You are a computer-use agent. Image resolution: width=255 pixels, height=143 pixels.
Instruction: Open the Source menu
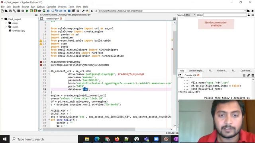[x=25, y=7]
